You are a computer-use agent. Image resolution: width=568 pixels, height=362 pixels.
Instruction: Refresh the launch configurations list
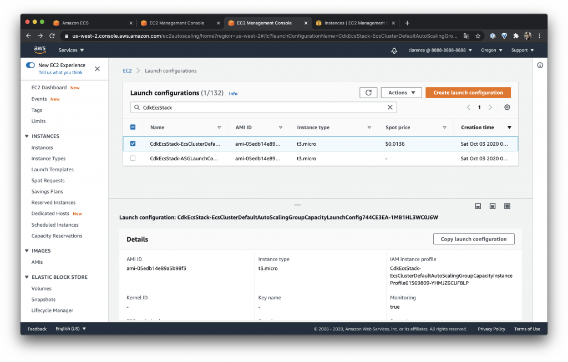pos(368,93)
